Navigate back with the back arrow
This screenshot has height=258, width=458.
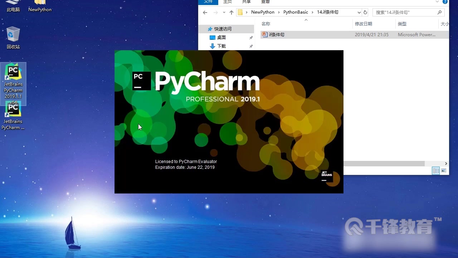204,12
